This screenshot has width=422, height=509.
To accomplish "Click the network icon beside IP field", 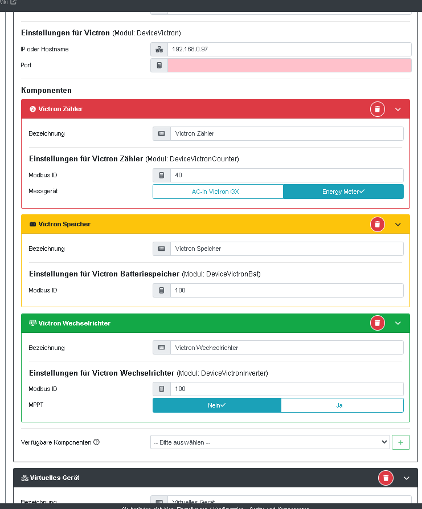I will (x=159, y=50).
